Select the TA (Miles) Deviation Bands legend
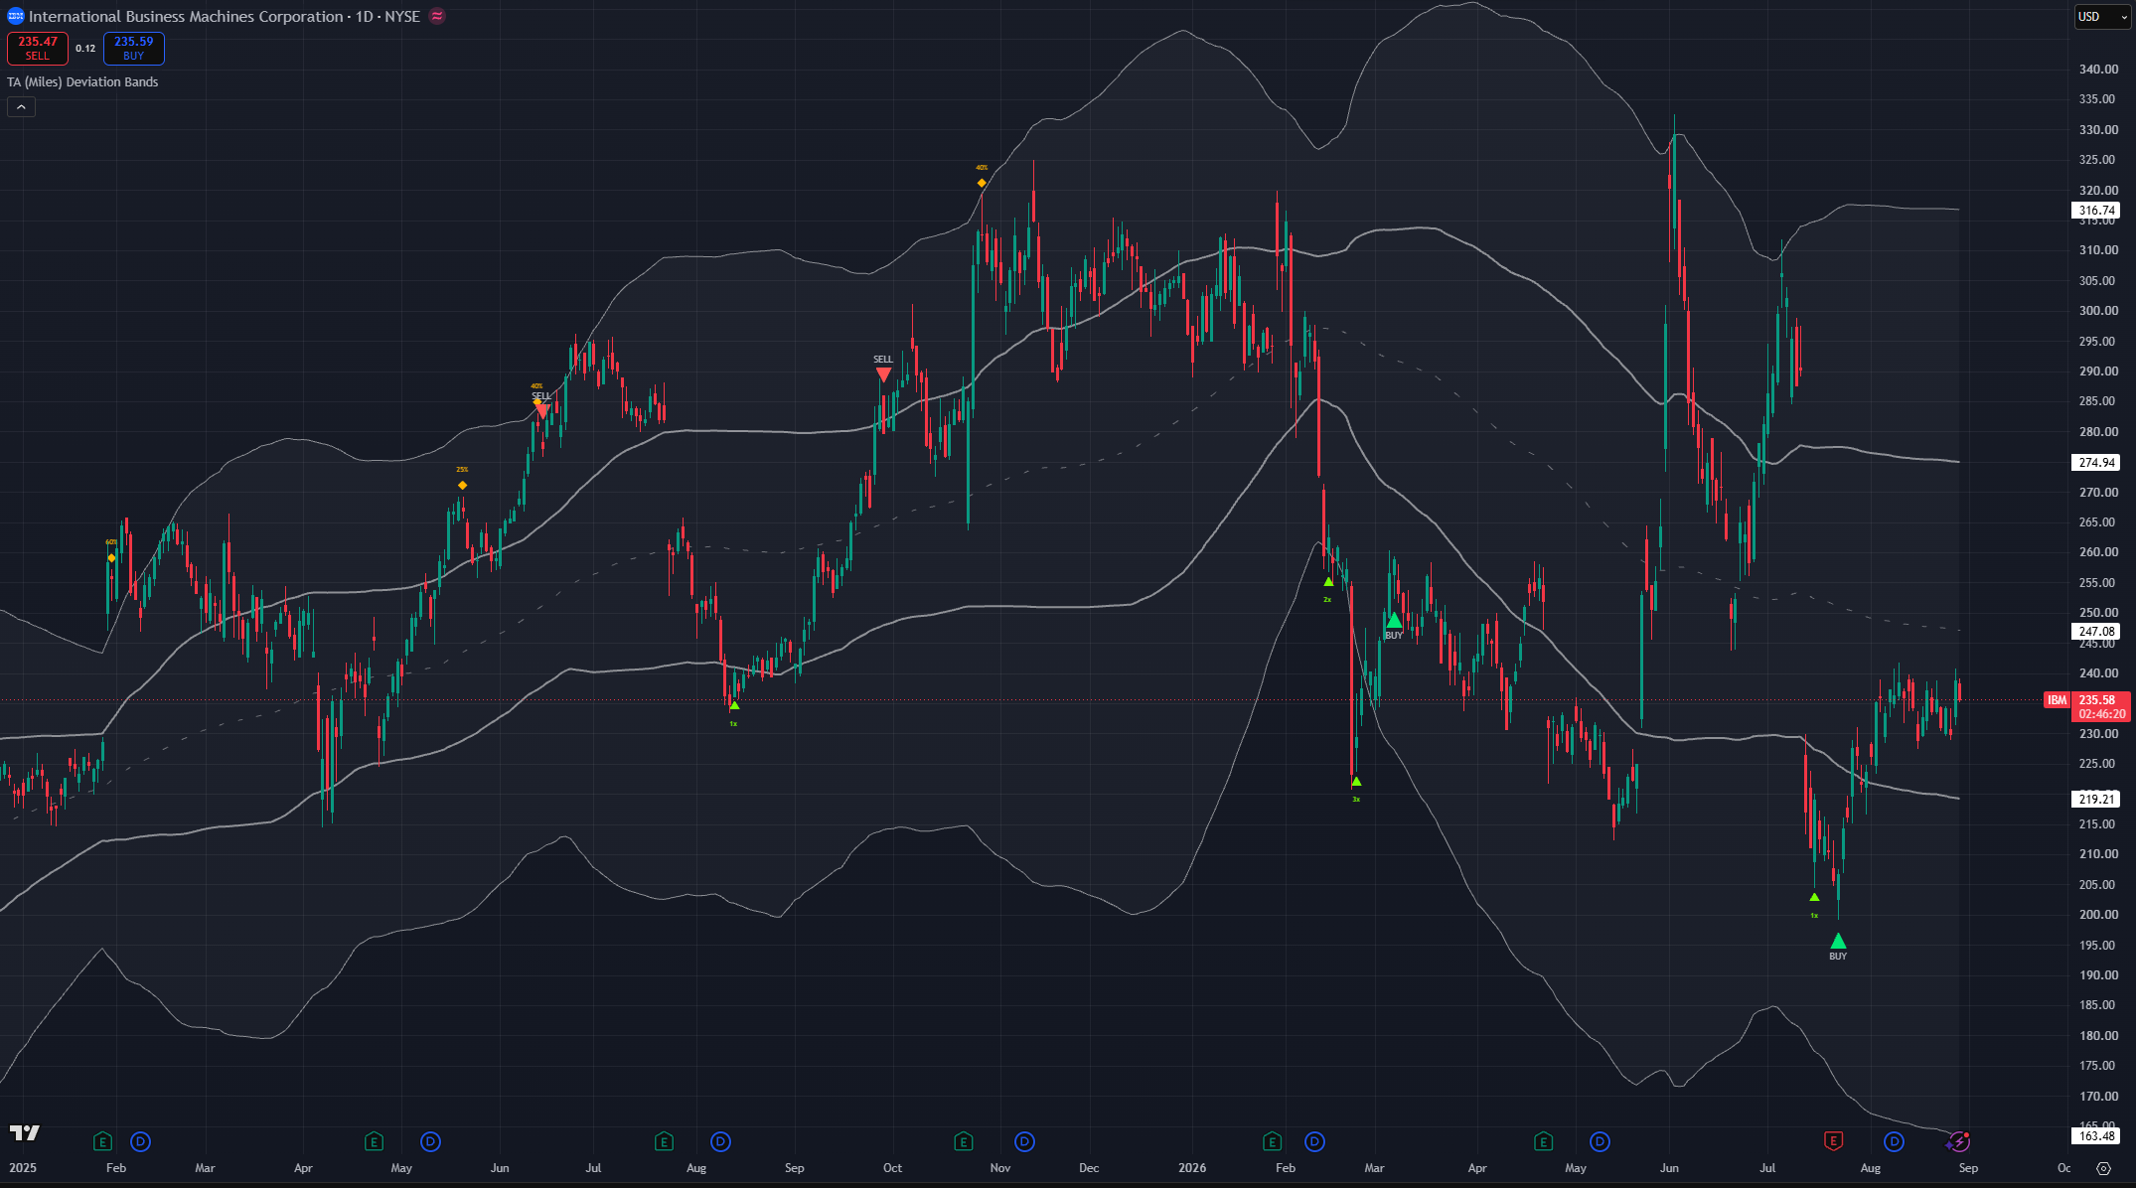Viewport: 2136px width, 1188px height. pos(82,81)
